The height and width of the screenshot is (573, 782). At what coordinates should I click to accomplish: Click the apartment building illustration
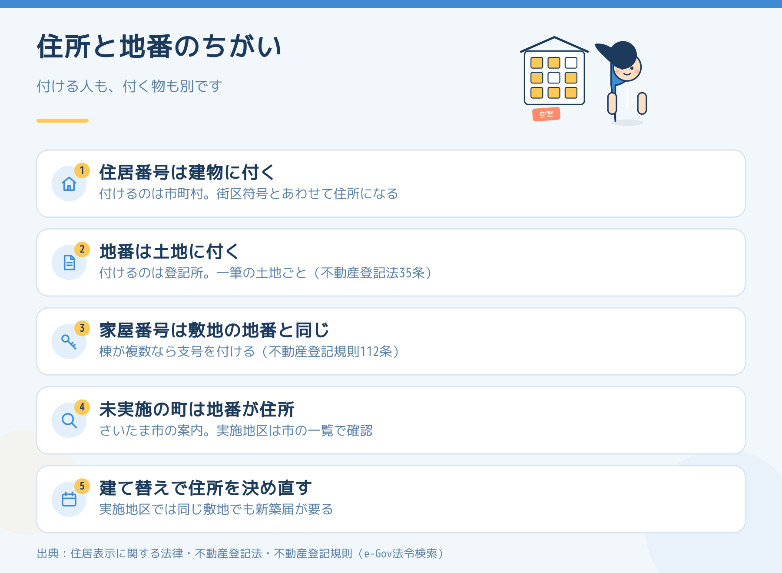coord(554,71)
